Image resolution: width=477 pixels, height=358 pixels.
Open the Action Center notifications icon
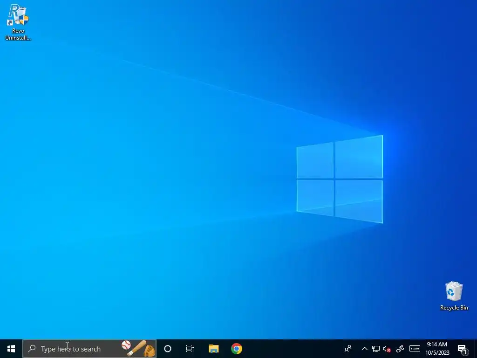463,349
